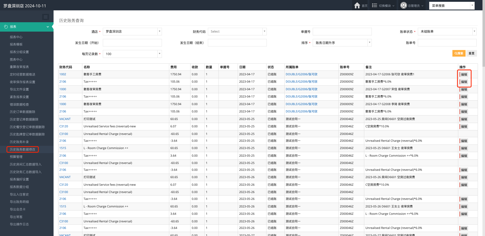Viewport: 485px width, 236px height.
Task: Click financial code link 1002
Action: 63,74
